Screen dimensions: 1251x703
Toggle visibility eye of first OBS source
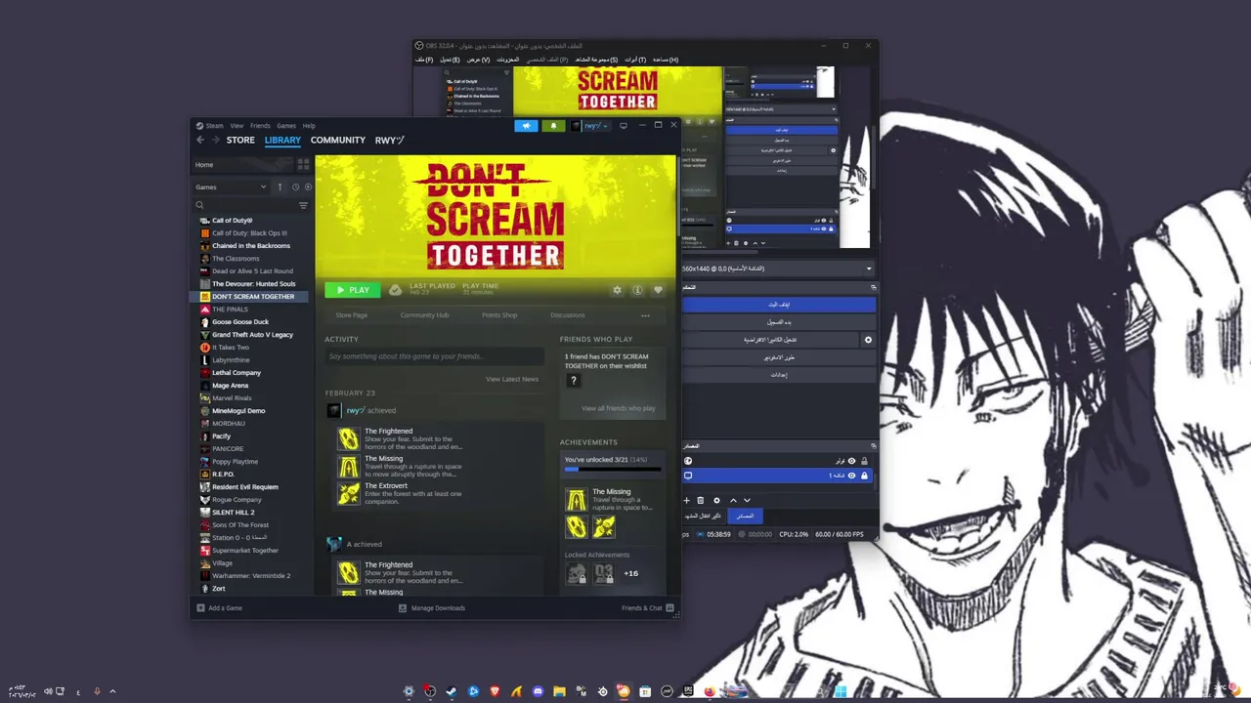click(x=851, y=461)
